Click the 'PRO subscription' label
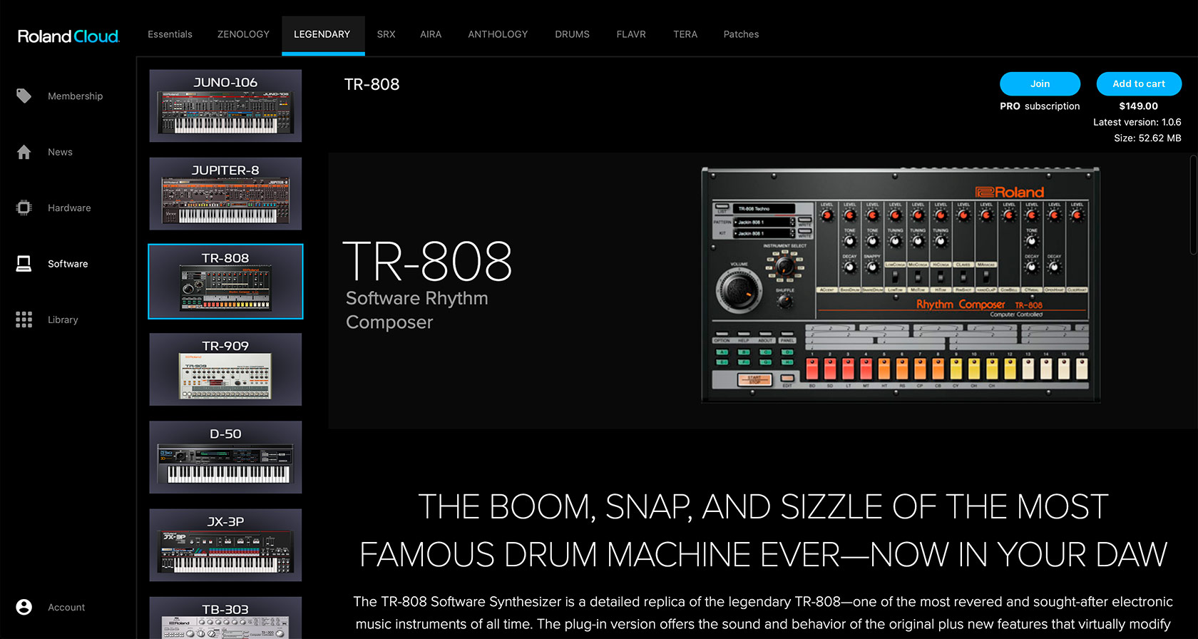 [x=1040, y=106]
